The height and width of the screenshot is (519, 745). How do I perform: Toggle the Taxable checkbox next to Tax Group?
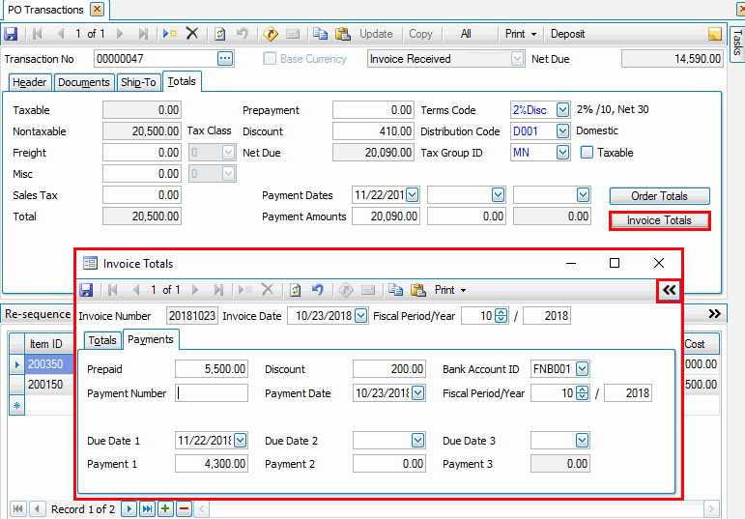coord(587,153)
